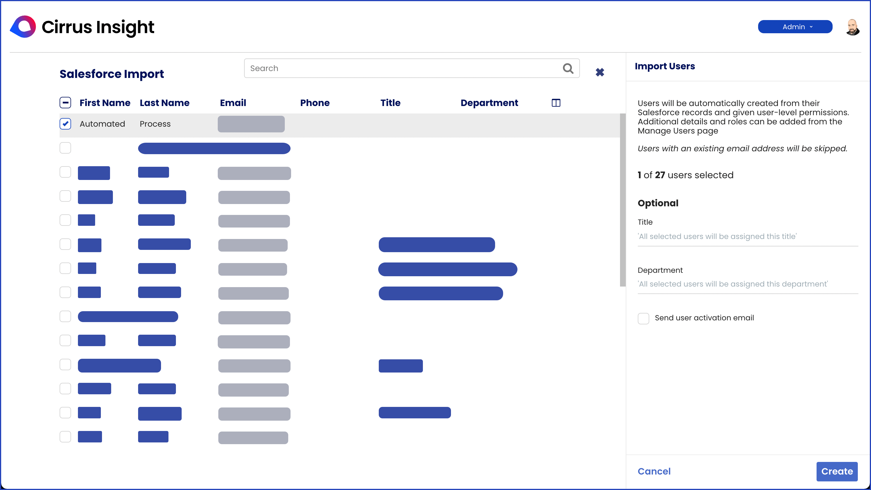This screenshot has height=490, width=871.
Task: Click the magnifying glass search icon
Action: (568, 68)
